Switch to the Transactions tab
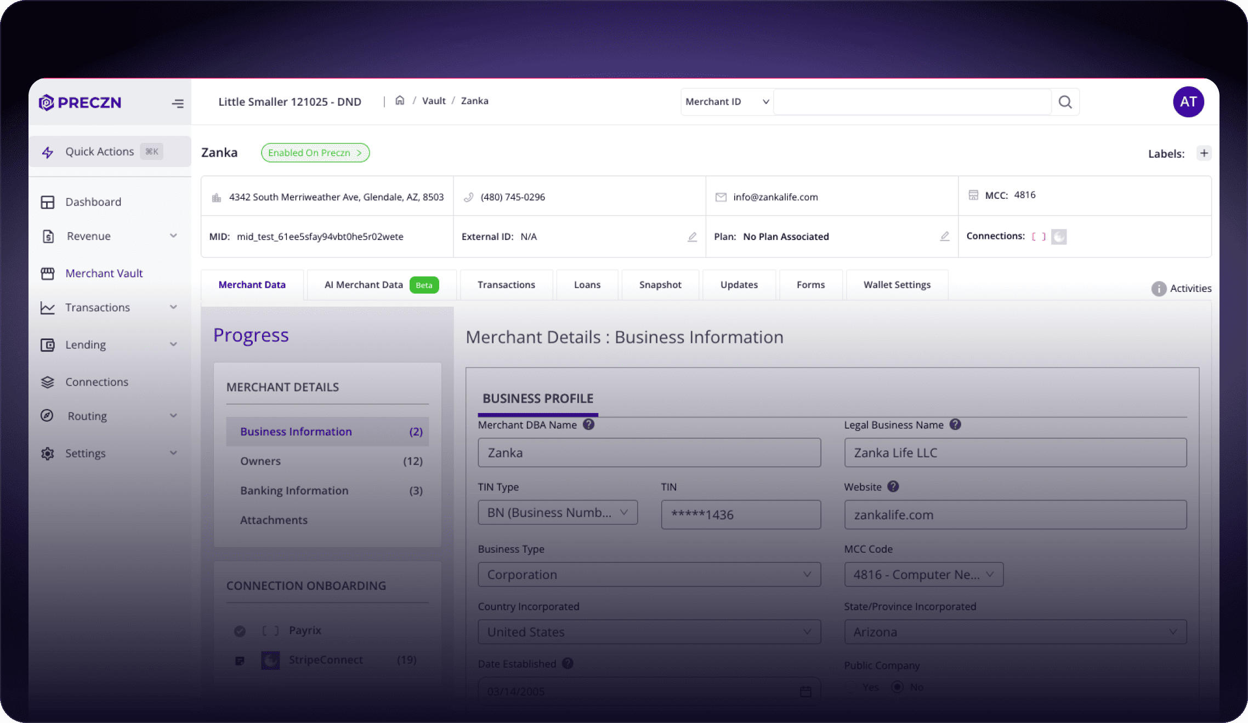 point(506,285)
